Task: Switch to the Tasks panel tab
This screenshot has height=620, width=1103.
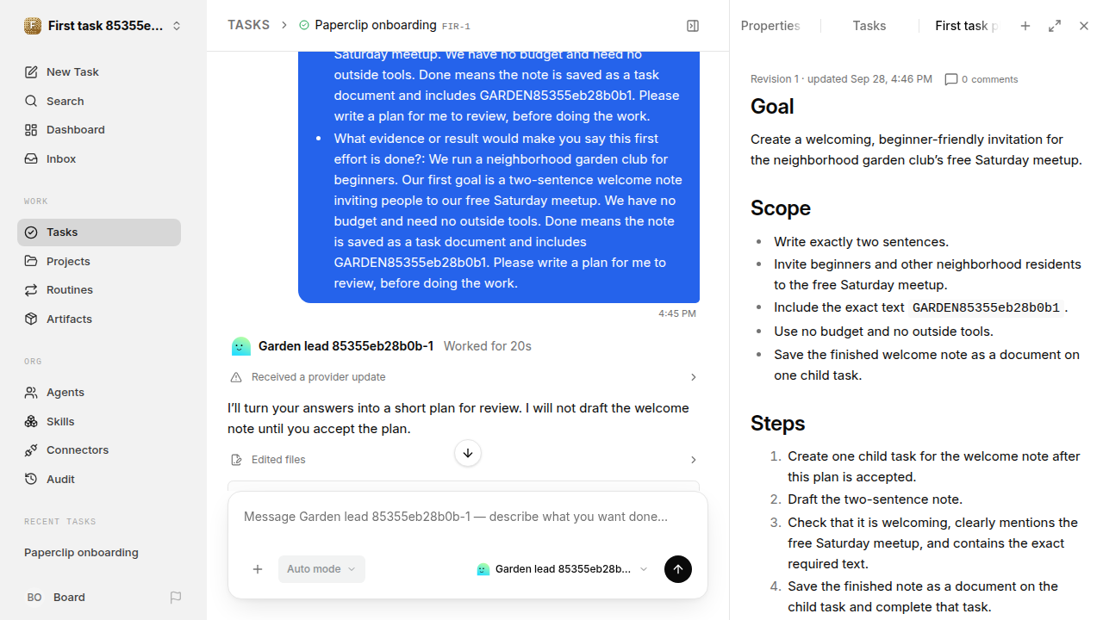Action: 869,26
